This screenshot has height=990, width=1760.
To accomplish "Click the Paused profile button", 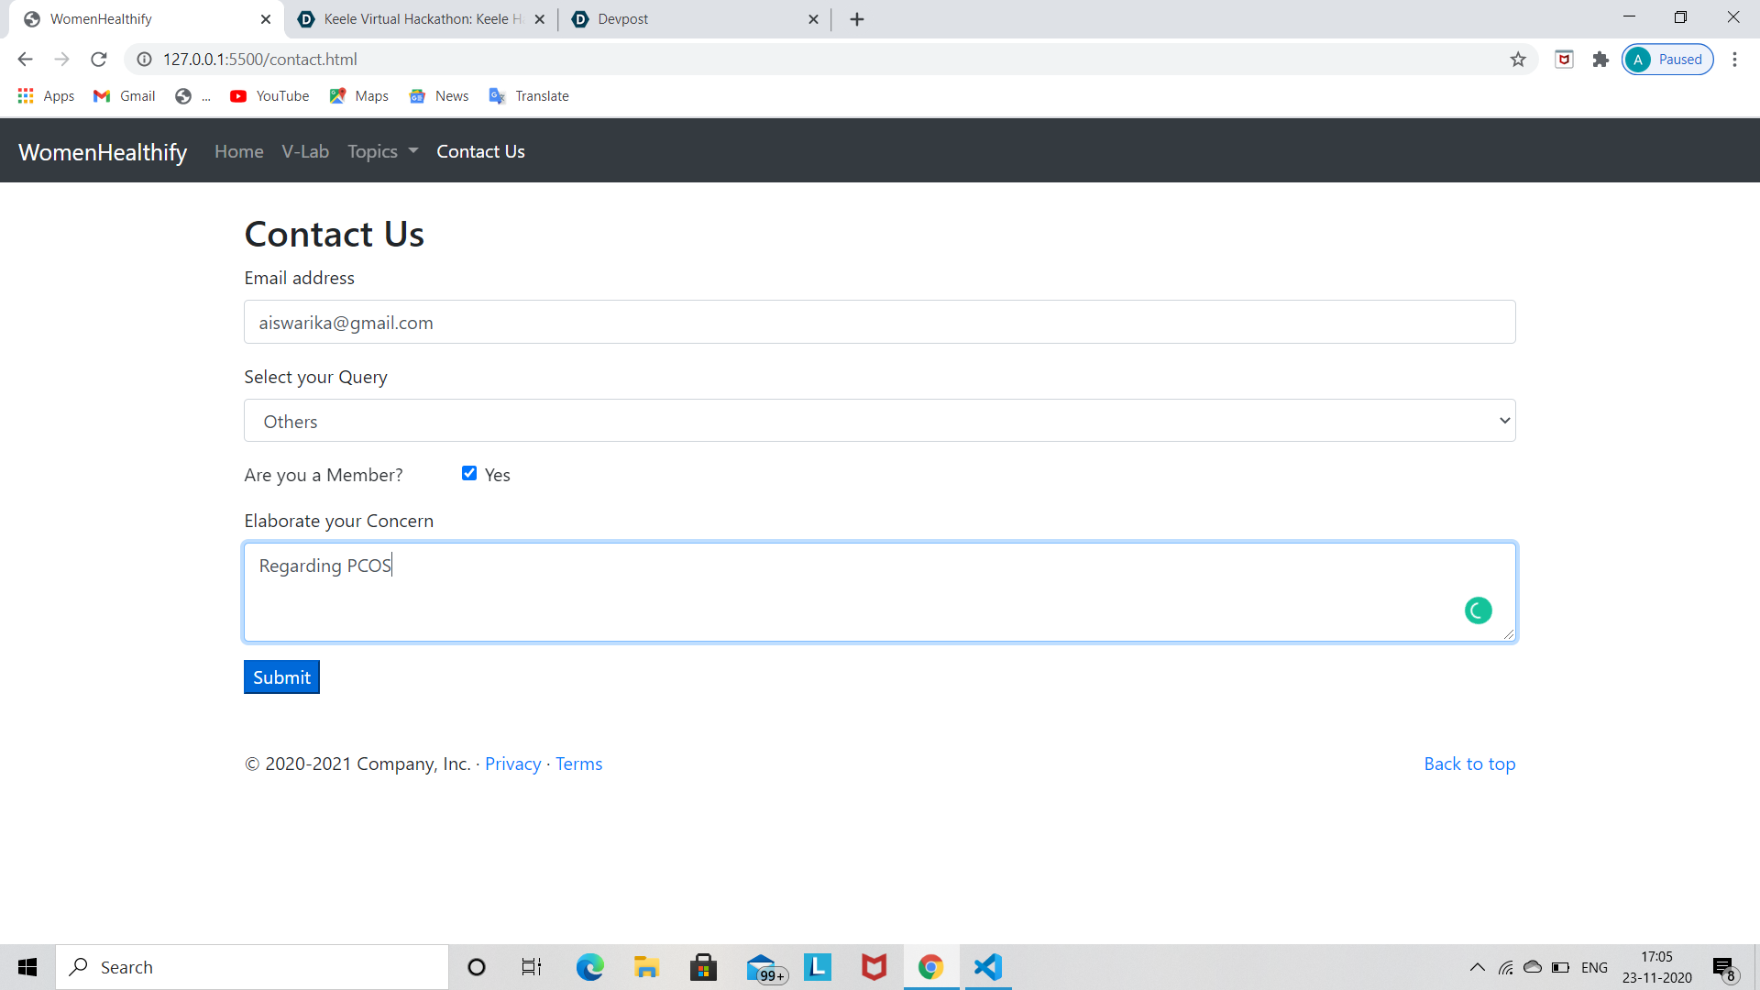I will tap(1667, 60).
